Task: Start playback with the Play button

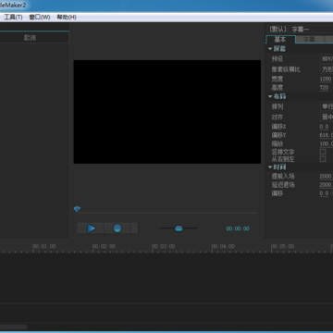Action: (x=91, y=228)
